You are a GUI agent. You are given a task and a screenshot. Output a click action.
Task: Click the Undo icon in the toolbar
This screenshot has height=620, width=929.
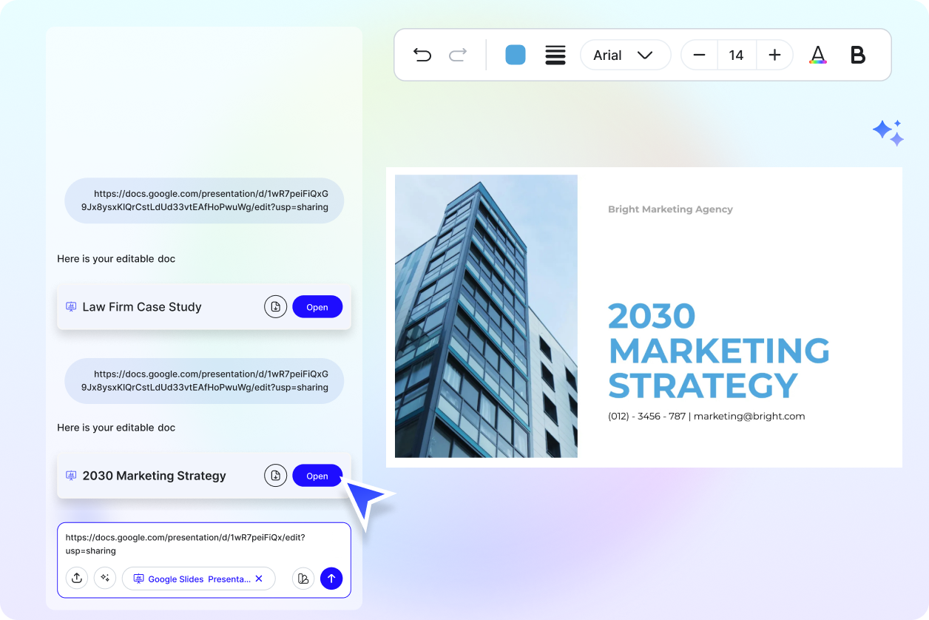pyautogui.click(x=422, y=55)
